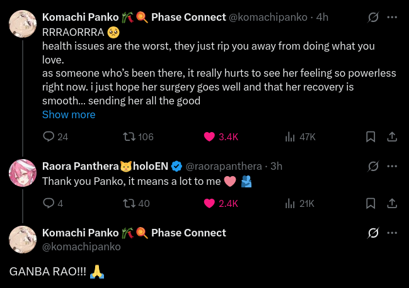Share Komachi Panko's first tweet

click(391, 136)
